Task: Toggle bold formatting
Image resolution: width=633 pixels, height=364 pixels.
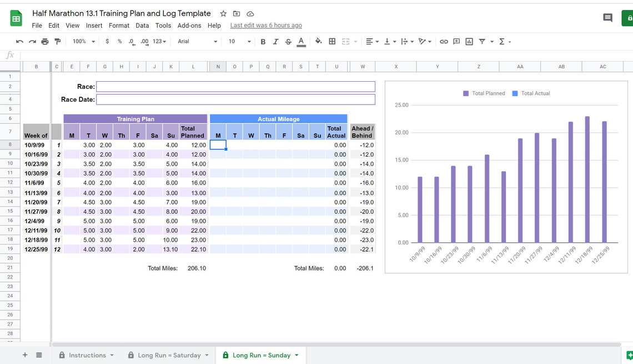Action: click(263, 41)
